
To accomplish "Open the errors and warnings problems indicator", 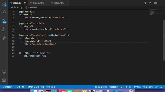I will 51,87.
